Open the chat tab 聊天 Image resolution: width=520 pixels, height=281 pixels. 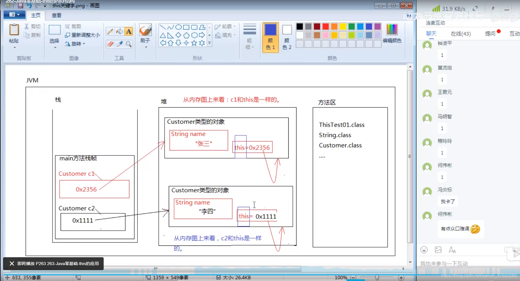(x=431, y=34)
